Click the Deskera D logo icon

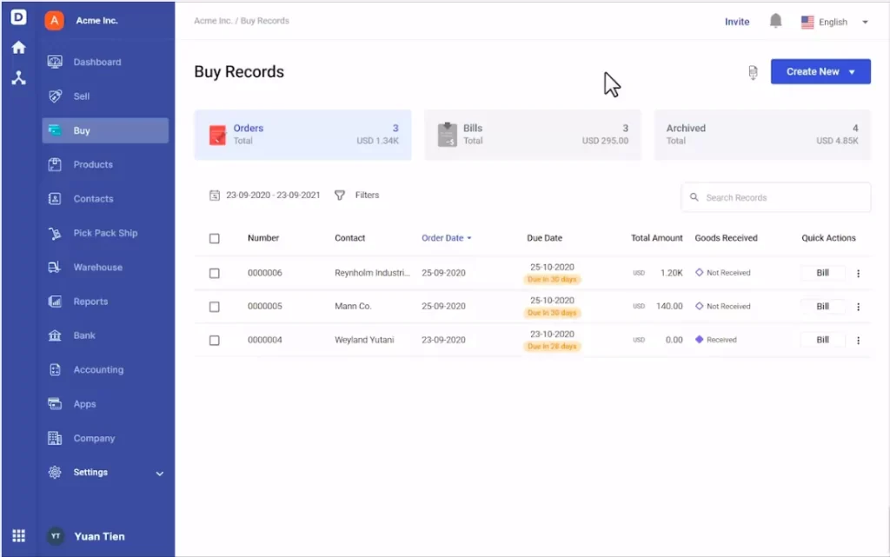pos(18,17)
